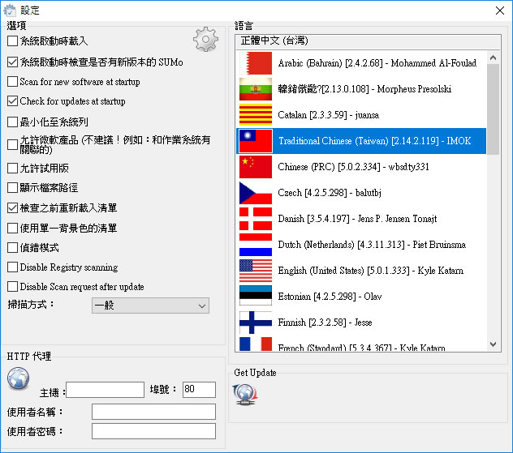
Task: Click the gear icon in options panel
Action: point(205,40)
